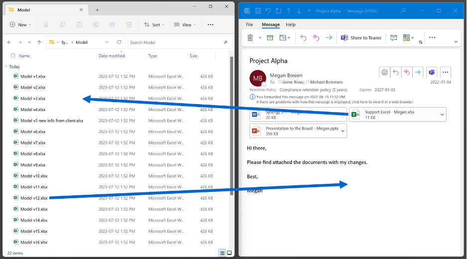The image size is (467, 259).
Task: Open more ribbon commands ellipsis in Outlook
Action: pyautogui.click(x=432, y=37)
